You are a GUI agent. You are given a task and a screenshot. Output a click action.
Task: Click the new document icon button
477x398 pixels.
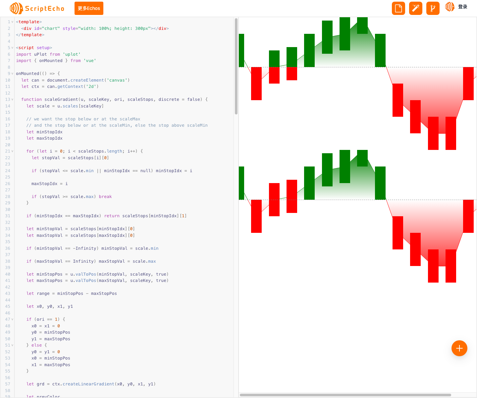pyautogui.click(x=398, y=8)
